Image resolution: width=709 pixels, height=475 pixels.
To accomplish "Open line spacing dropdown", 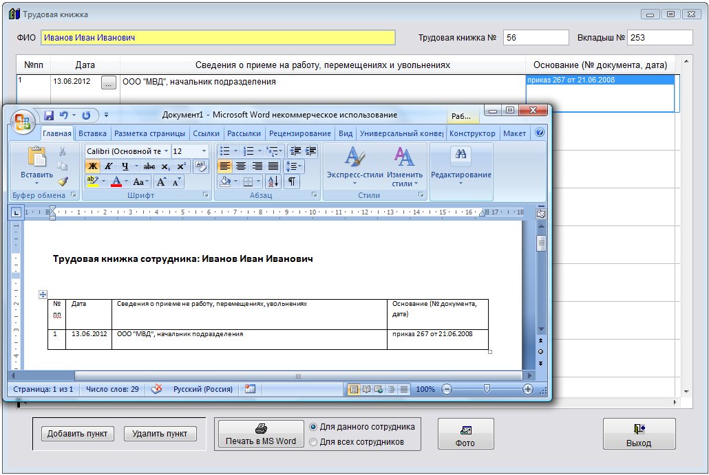I will point(293,166).
